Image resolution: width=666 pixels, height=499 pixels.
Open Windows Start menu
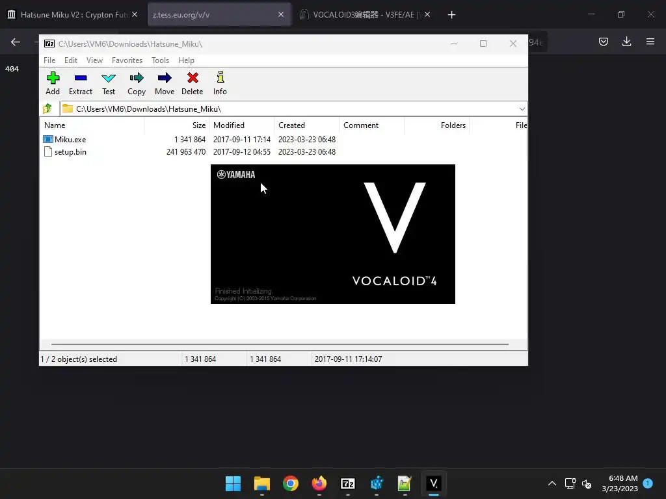tap(233, 483)
